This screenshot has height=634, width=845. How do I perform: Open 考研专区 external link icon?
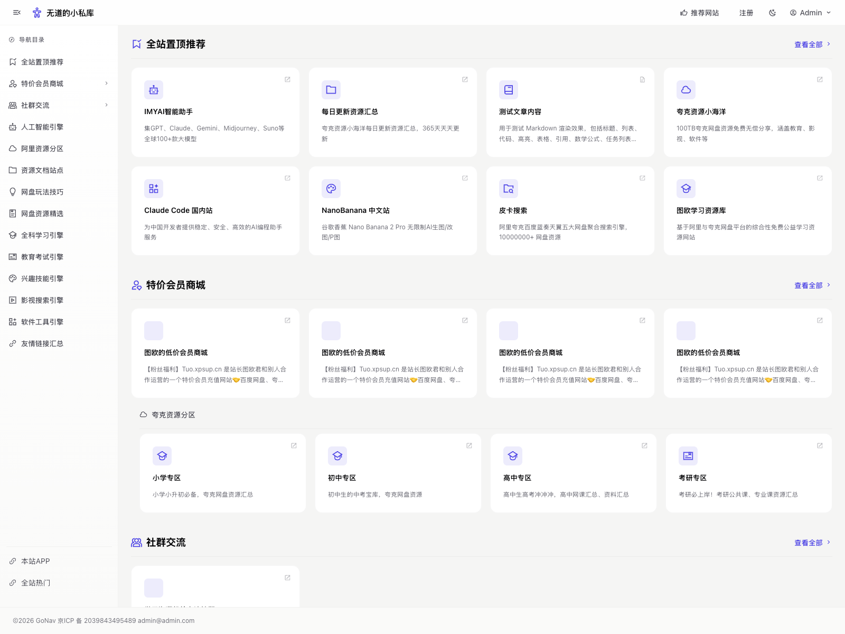coord(820,445)
